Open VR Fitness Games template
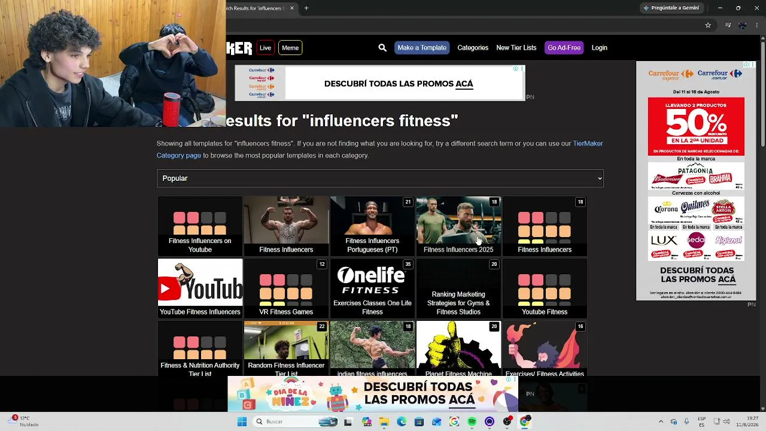 point(286,289)
